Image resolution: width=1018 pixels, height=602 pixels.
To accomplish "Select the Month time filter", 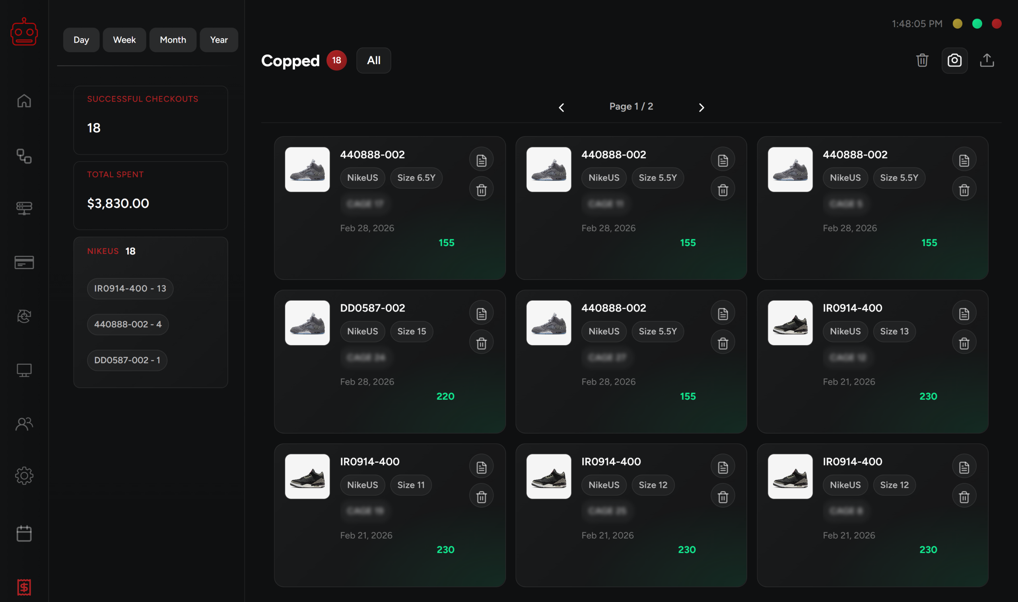I will point(173,40).
